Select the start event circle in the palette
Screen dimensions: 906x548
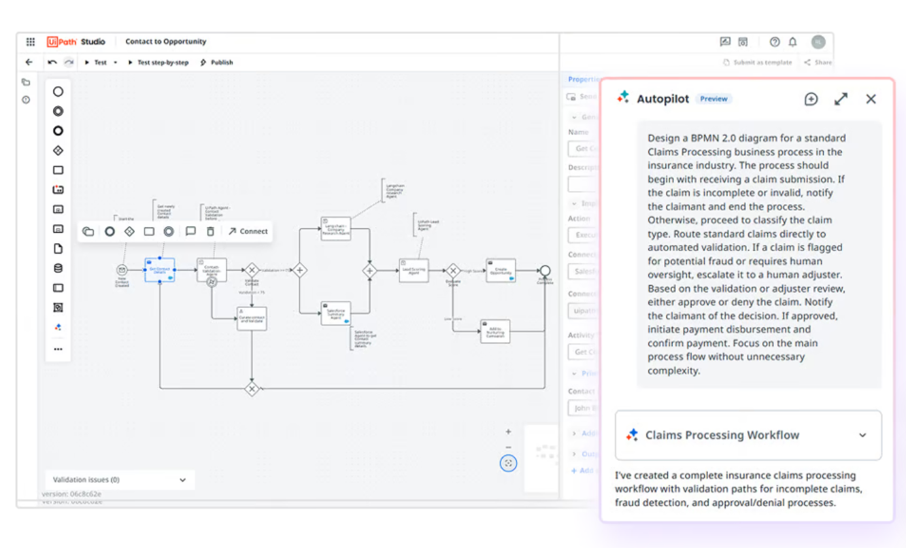click(x=58, y=92)
